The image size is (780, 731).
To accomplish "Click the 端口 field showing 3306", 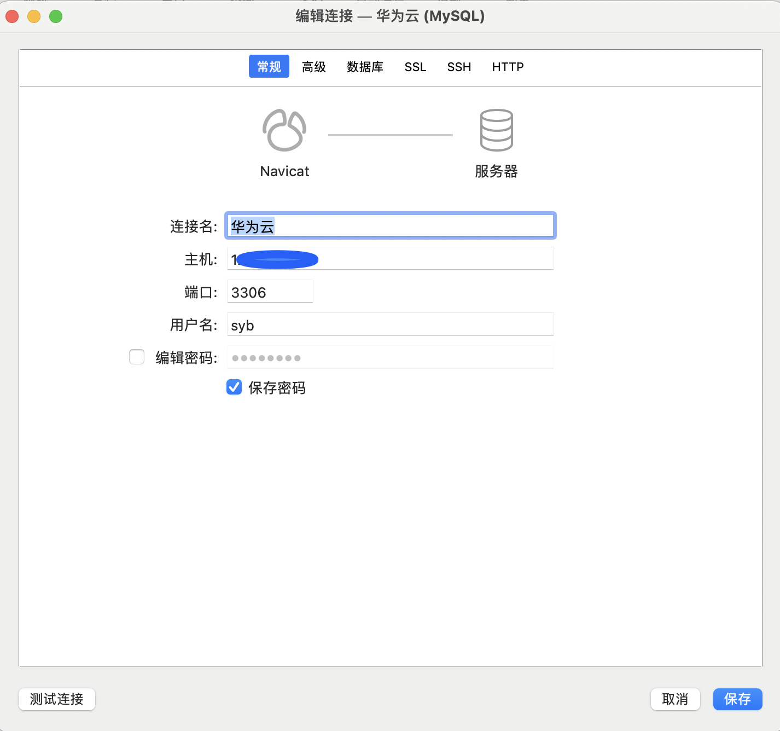I will [x=270, y=291].
